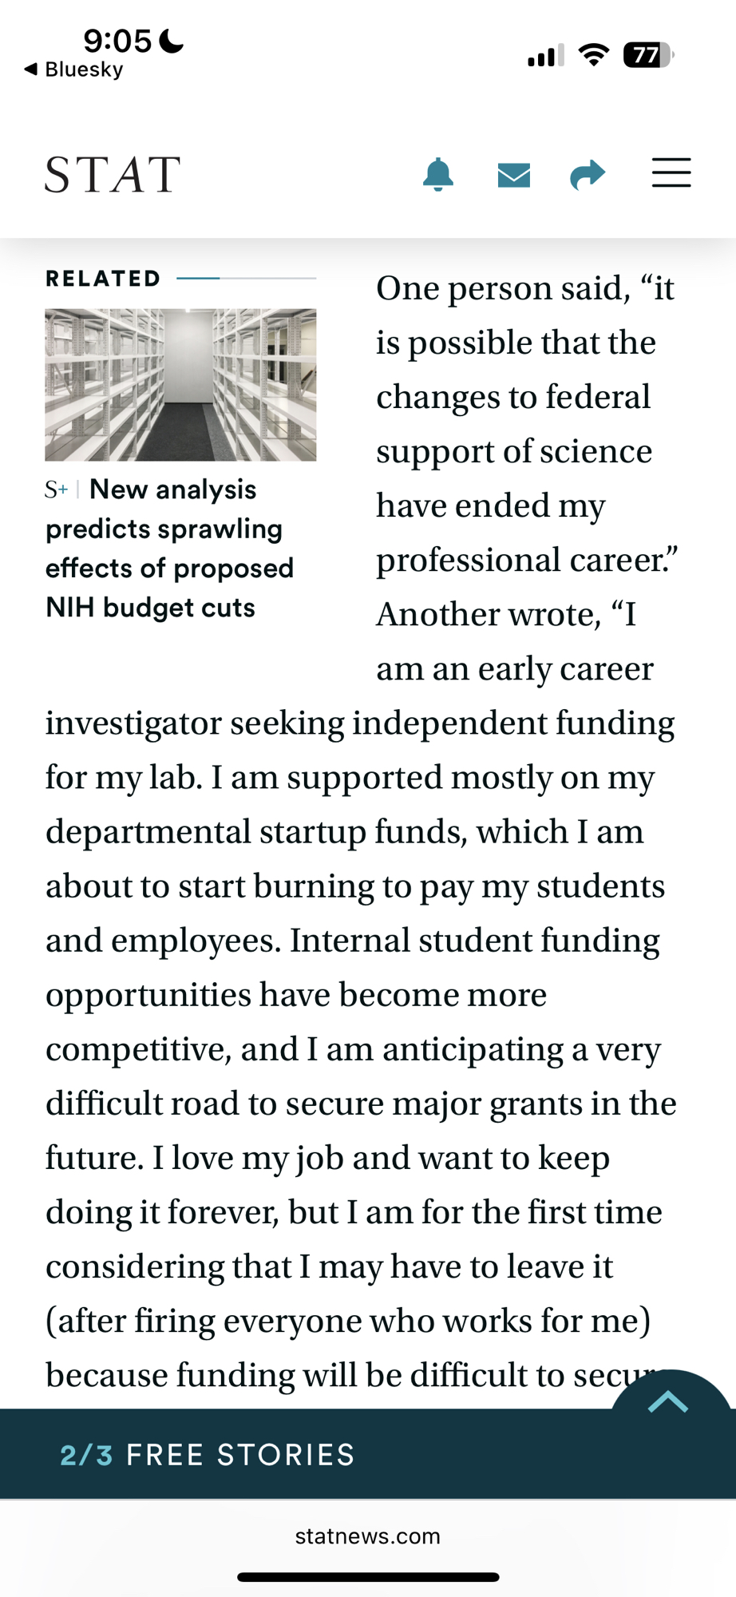Tap the 2/3 Free Stories banner
736x1597 pixels.
pyautogui.click(x=208, y=1455)
